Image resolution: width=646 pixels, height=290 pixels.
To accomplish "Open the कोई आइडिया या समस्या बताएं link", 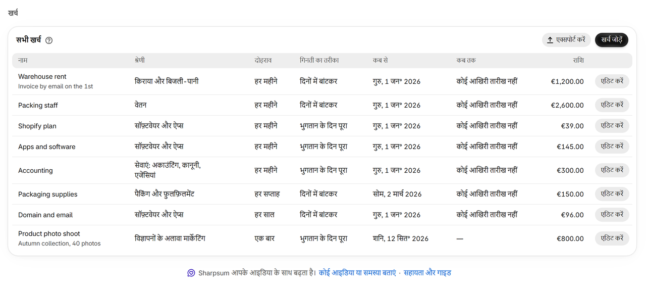I will tap(357, 273).
